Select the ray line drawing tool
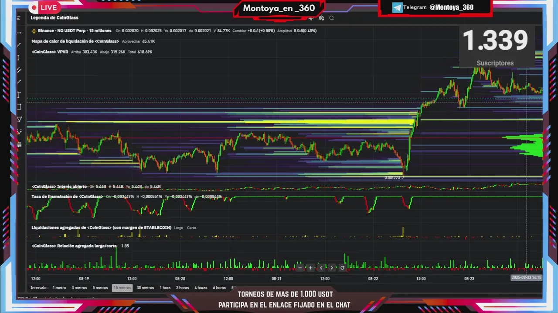 click(x=19, y=82)
